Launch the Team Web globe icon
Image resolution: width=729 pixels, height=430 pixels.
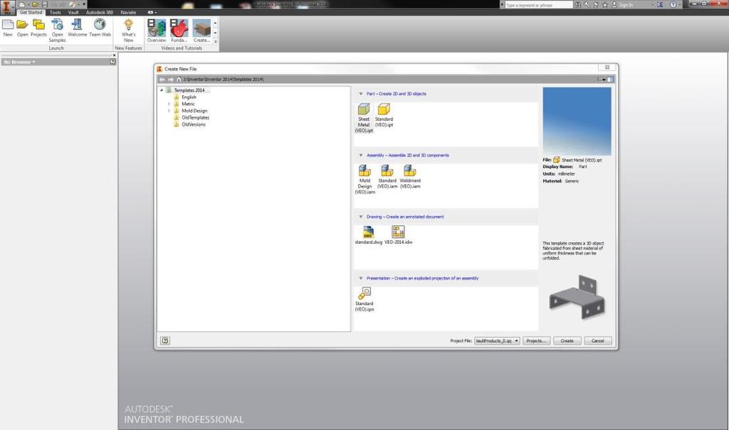tap(100, 28)
